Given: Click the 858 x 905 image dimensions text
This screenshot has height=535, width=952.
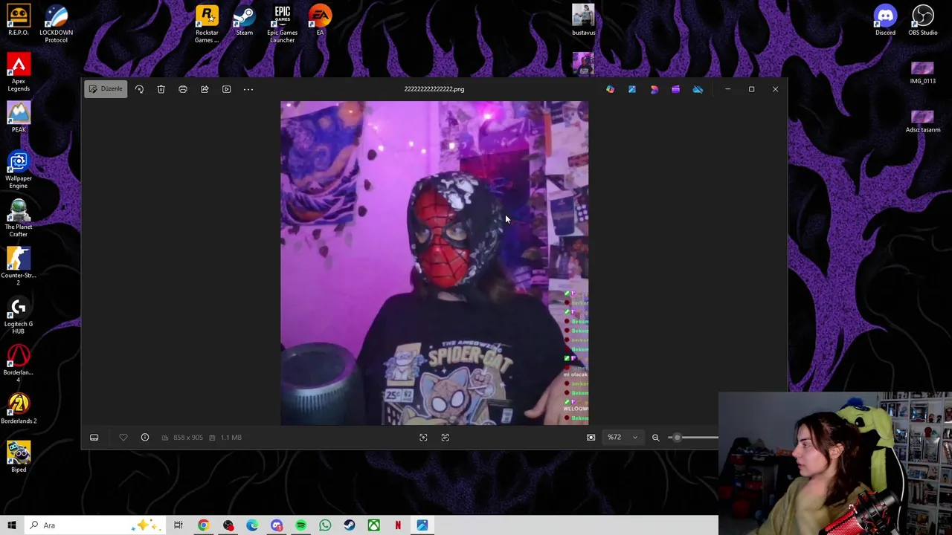Looking at the screenshot, I should [187, 438].
